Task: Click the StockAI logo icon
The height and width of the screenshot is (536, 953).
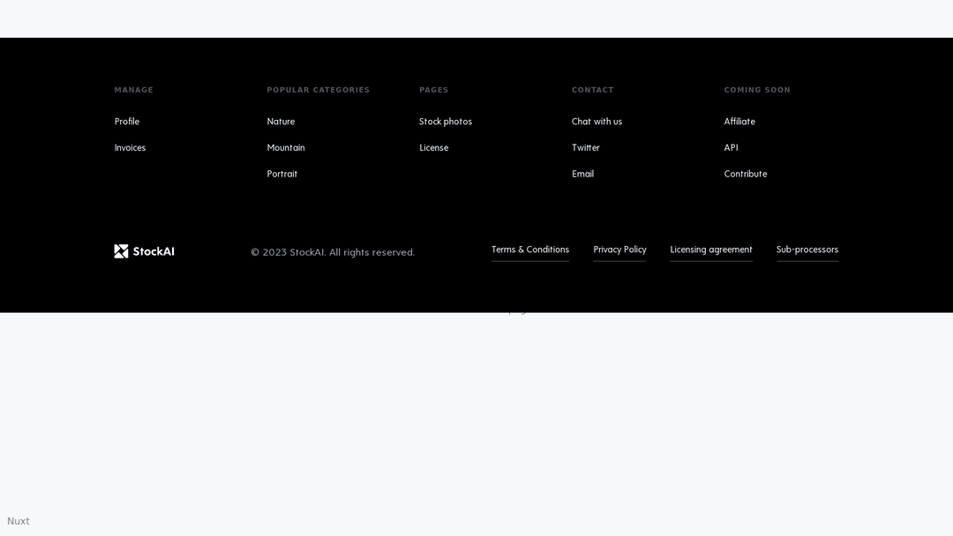Action: pyautogui.click(x=121, y=251)
